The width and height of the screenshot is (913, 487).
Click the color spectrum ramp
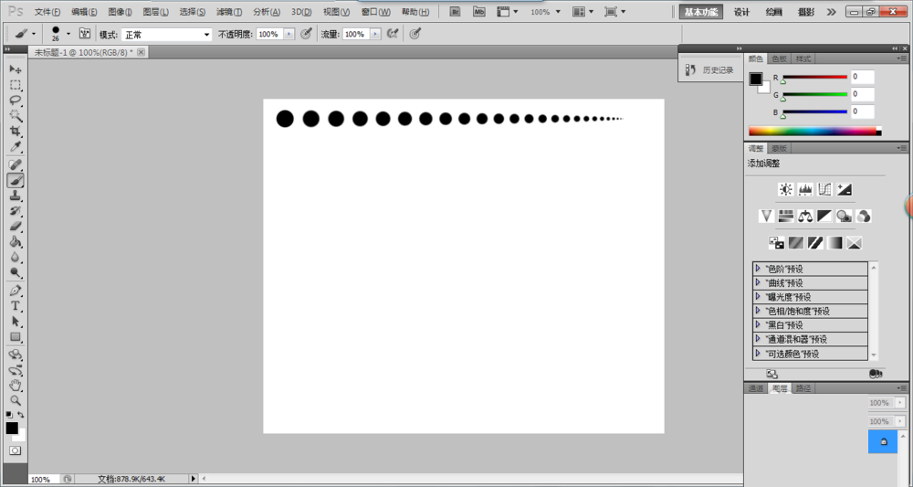814,132
